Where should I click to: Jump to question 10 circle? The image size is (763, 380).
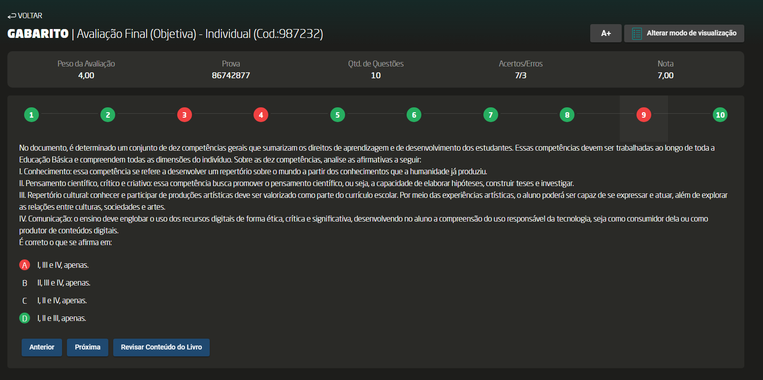[x=720, y=115]
